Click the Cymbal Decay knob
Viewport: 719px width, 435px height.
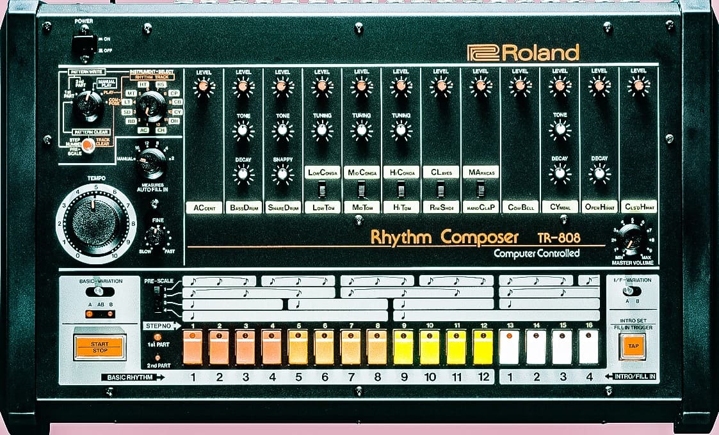coord(560,174)
